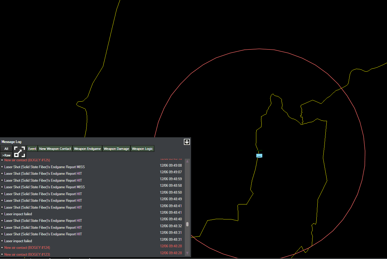The width and height of the screenshot is (387, 259).
Task: Show All messages in the log
Action: pos(6,149)
